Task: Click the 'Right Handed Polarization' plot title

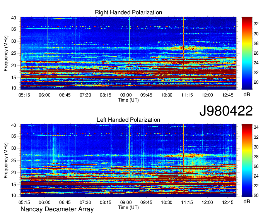Action: [128, 12]
